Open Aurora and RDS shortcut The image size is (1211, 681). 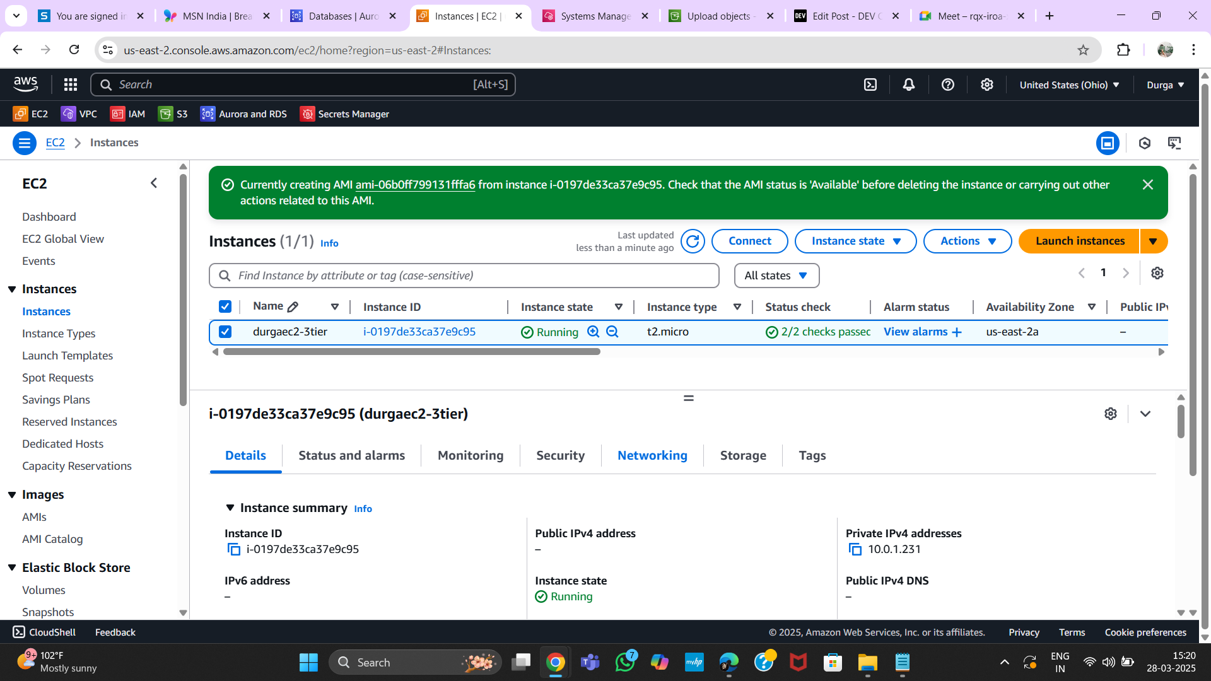(243, 114)
